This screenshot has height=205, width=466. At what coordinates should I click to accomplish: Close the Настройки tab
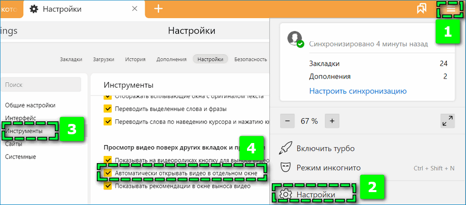tap(134, 9)
